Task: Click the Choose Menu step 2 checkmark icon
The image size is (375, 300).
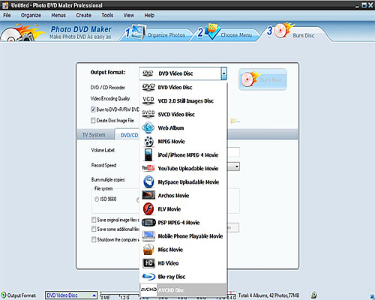Action: coord(212,31)
